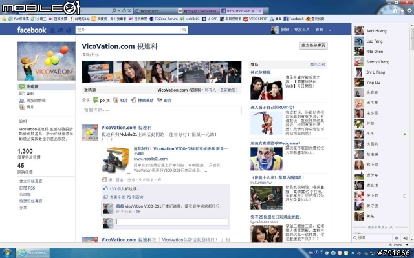The height and width of the screenshot is (258, 414).
Task: Open browser tools gear icon at top right
Action: (x=409, y=11)
